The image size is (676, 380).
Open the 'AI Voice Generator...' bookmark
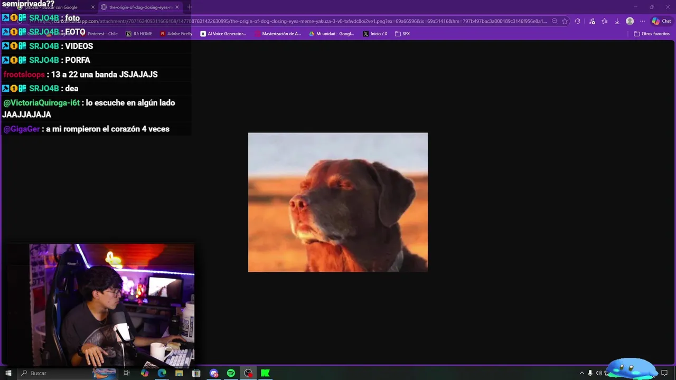tap(223, 34)
